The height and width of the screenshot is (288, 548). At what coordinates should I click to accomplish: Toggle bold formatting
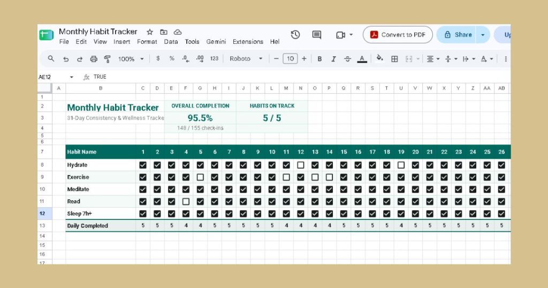pos(319,59)
